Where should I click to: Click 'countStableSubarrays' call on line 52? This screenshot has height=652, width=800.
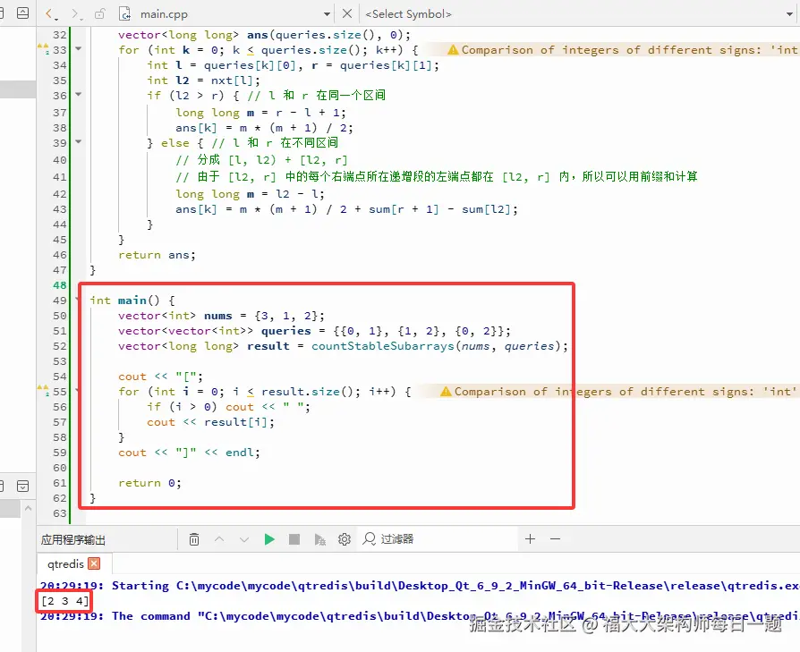click(x=383, y=346)
